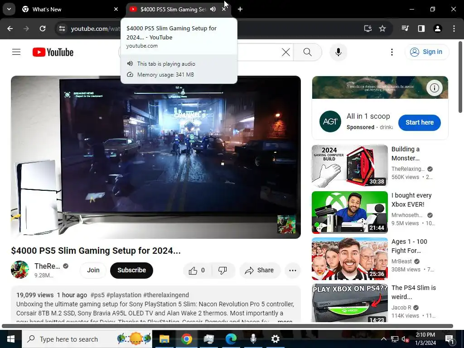This screenshot has width=464, height=348.
Task: Open the AG1 advertiser logo
Action: (330, 121)
